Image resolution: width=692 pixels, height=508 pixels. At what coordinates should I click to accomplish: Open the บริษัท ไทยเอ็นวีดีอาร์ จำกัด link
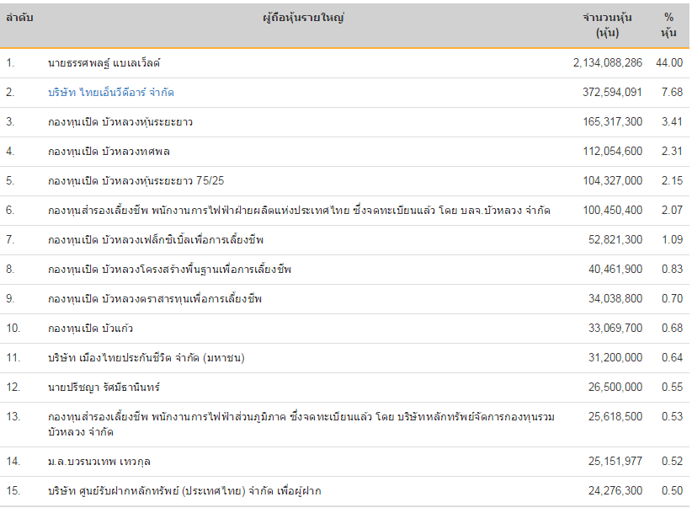111,93
